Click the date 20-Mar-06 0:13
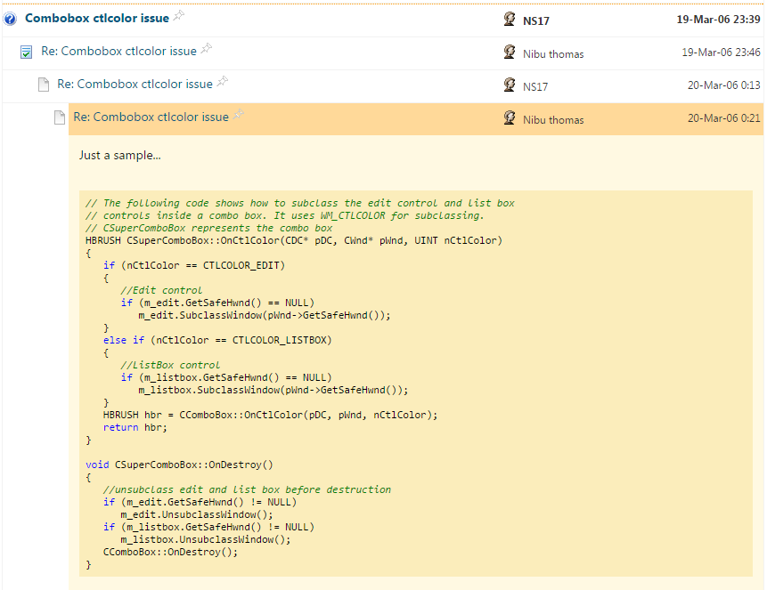Viewport: 767px width, 590px height. click(724, 85)
